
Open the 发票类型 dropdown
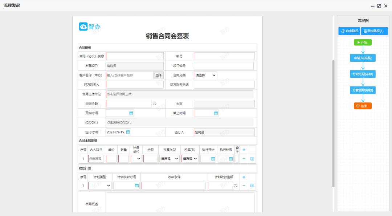[x=169, y=158]
